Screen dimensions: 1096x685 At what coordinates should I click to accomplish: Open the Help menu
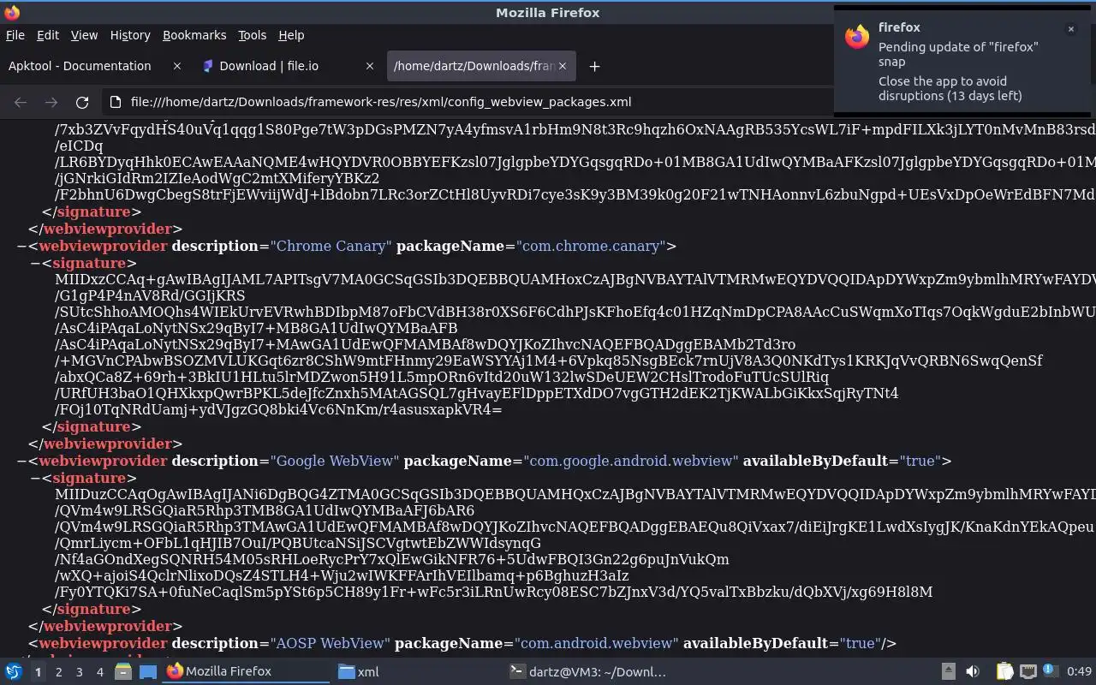tap(291, 35)
